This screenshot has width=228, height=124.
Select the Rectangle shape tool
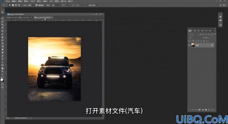point(2,65)
